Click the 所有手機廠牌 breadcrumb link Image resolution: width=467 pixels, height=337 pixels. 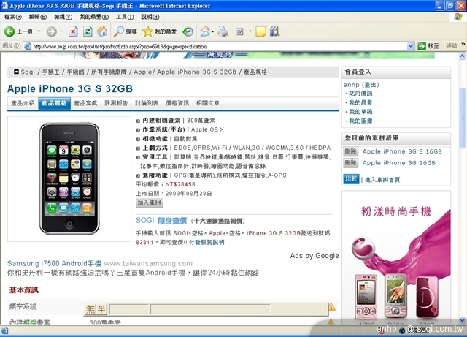tap(109, 72)
